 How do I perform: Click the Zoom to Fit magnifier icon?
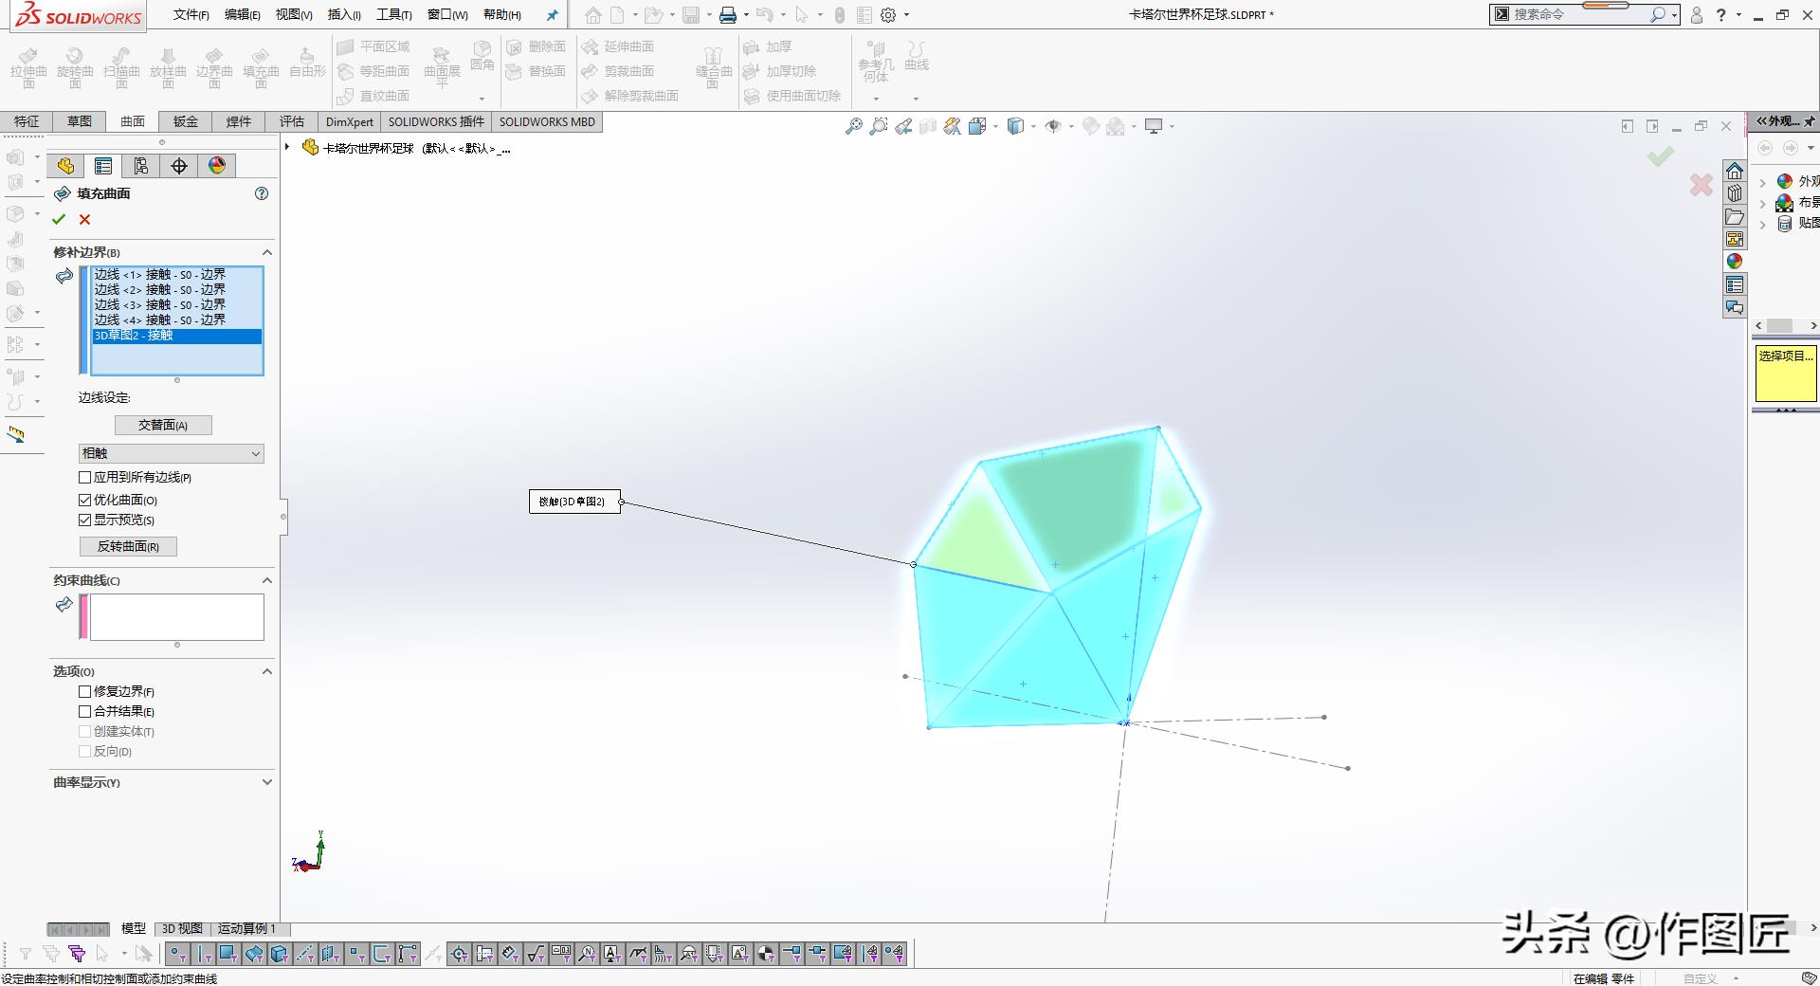coord(853,126)
